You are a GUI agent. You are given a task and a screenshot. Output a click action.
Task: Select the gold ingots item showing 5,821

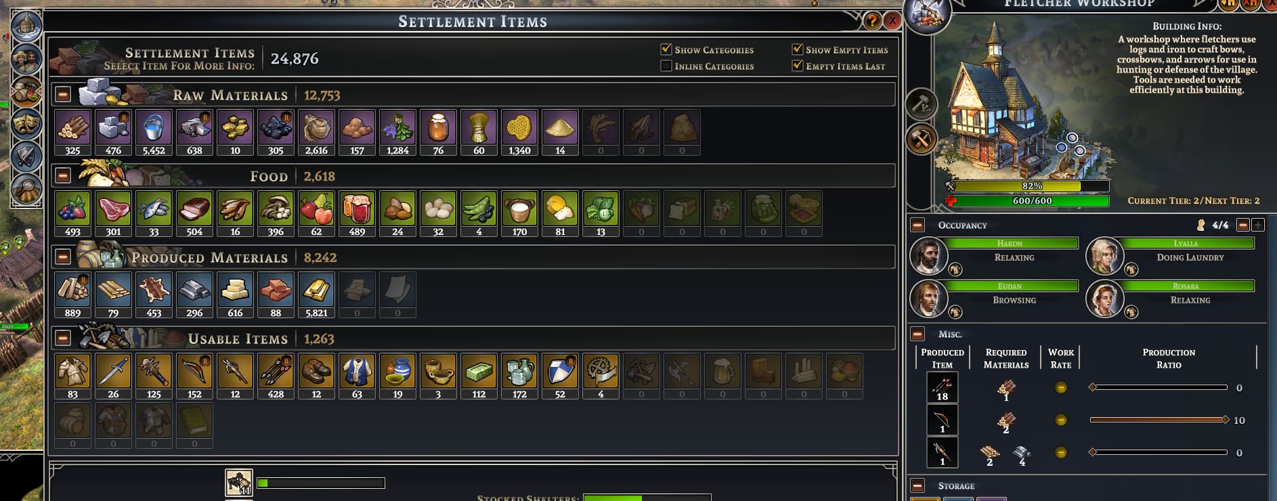point(316,295)
